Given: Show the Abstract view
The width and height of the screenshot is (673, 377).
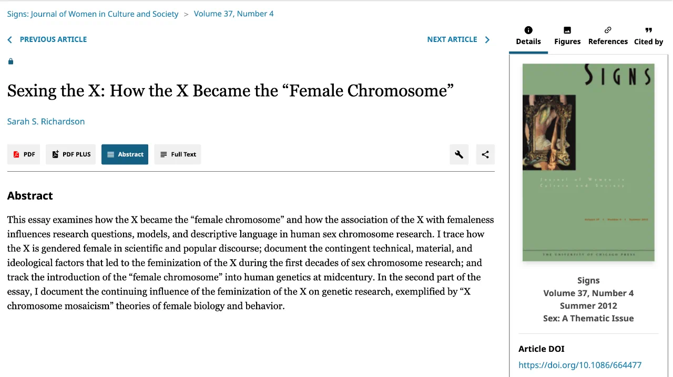Looking at the screenshot, I should point(125,154).
